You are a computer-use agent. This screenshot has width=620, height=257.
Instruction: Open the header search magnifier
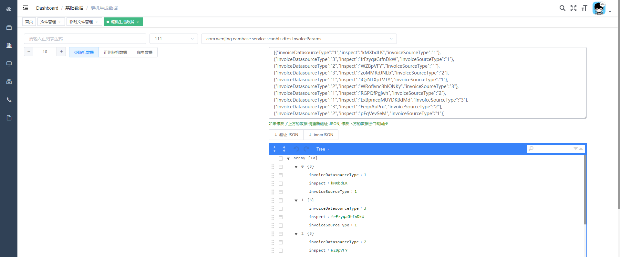pos(562,8)
